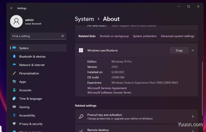Select the Personalization brush icon
The height and width of the screenshot is (132, 206).
tap(14, 73)
